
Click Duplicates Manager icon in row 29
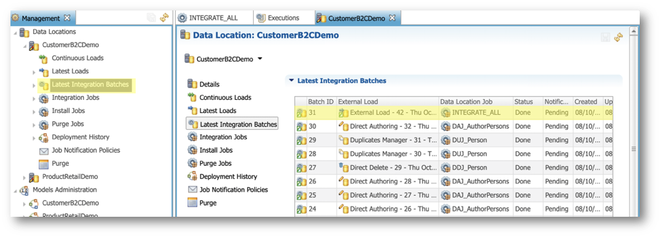[x=343, y=140]
